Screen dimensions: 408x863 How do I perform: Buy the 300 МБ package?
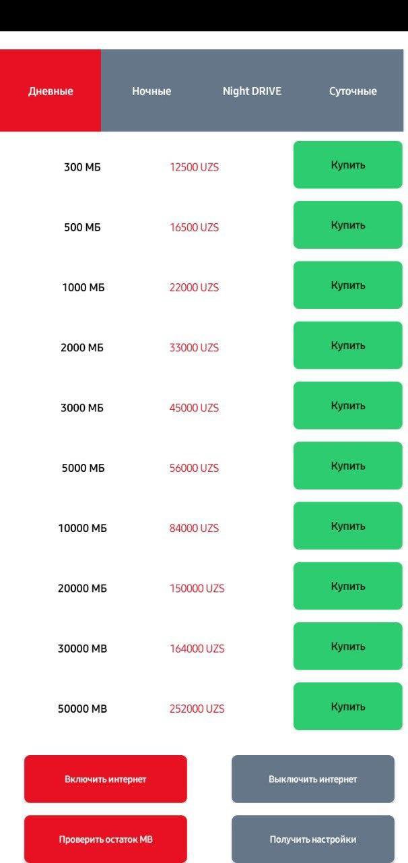[347, 165]
